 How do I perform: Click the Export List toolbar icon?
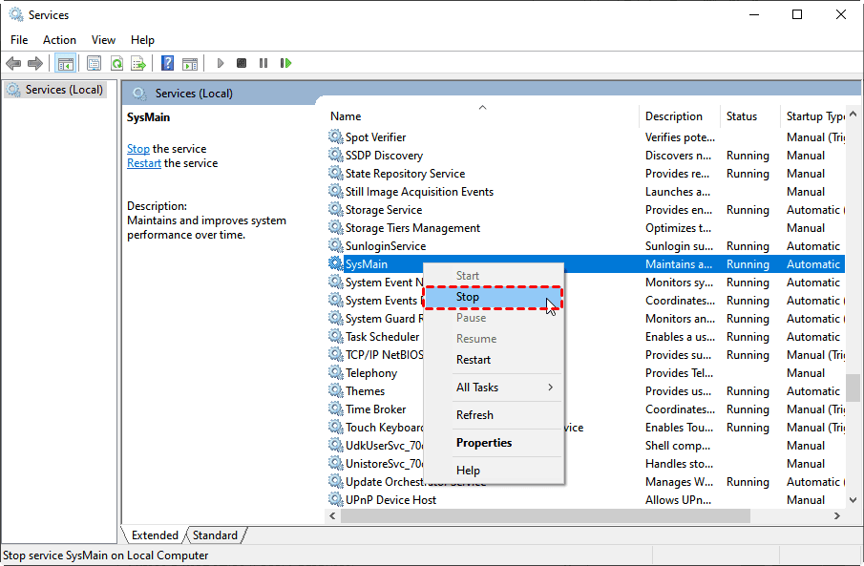click(138, 63)
